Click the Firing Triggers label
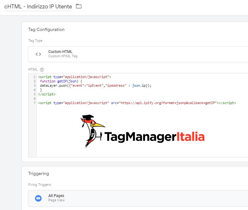Image resolution: width=248 pixels, height=210 pixels. 40,185
